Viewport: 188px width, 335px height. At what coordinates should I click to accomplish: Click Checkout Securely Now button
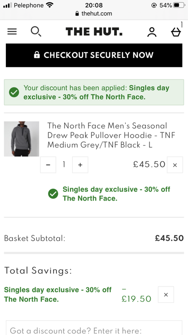[x=94, y=55]
